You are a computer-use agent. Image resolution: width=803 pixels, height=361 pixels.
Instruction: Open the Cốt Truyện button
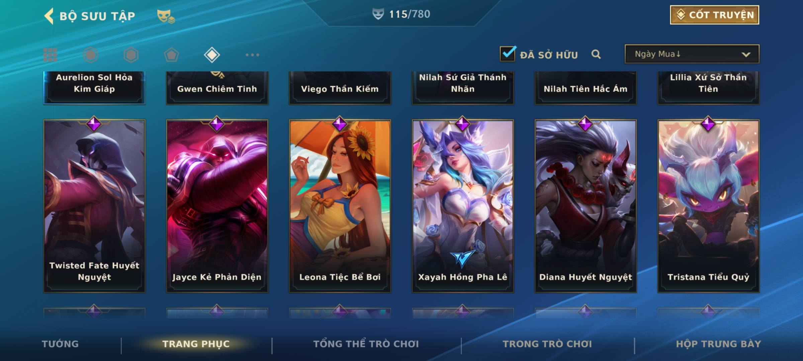[714, 15]
